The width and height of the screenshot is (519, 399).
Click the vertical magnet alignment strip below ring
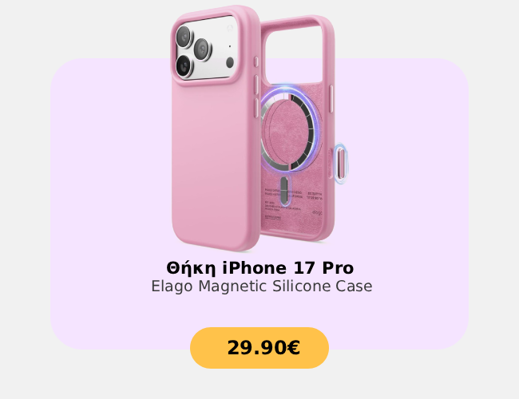[x=284, y=191]
